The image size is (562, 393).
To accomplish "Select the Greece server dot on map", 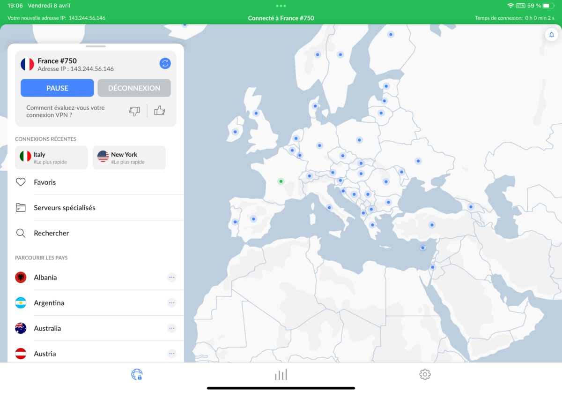I will click(373, 225).
